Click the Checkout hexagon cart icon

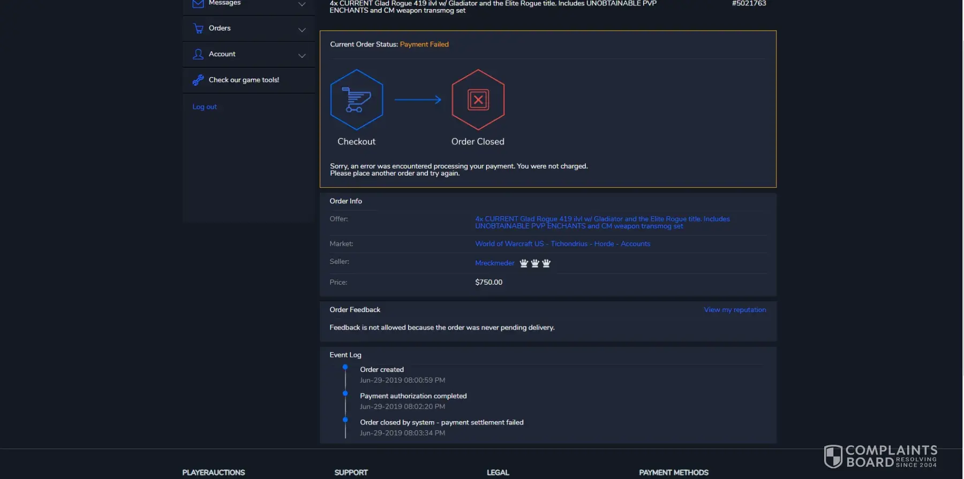pos(357,100)
